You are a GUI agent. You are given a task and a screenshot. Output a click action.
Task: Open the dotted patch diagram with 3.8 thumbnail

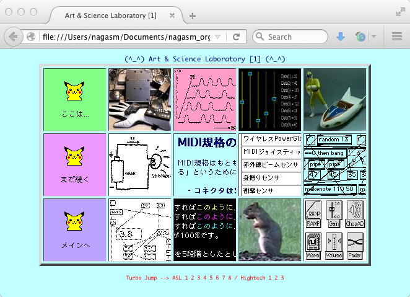[140, 230]
